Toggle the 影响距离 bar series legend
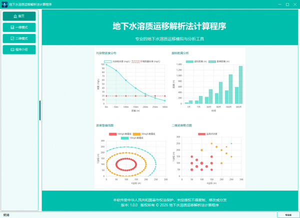This screenshot has width=300, height=218. [213, 61]
